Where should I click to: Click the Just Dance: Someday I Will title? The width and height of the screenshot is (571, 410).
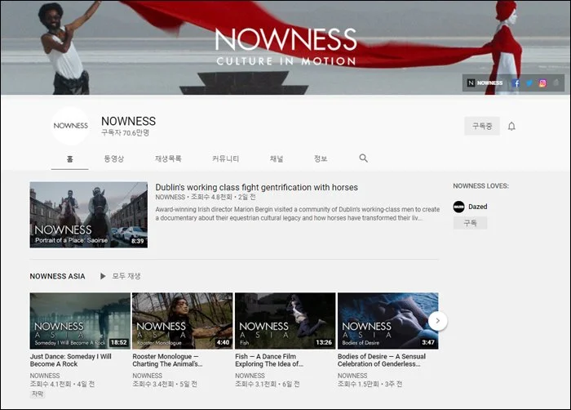click(71, 360)
